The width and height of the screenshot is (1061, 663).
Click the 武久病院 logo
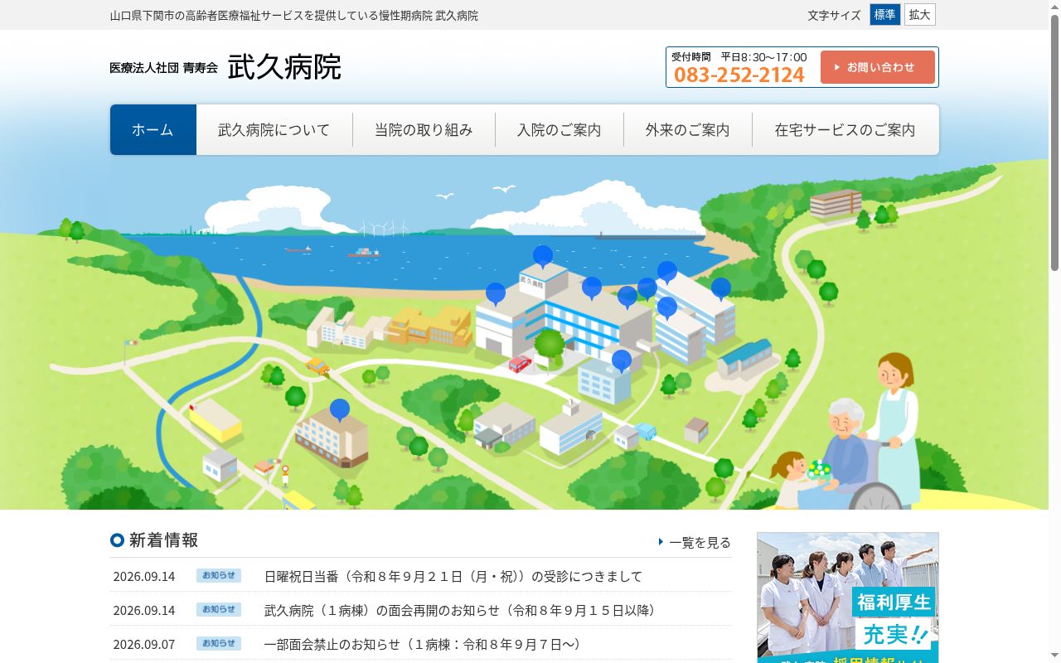[x=225, y=67]
